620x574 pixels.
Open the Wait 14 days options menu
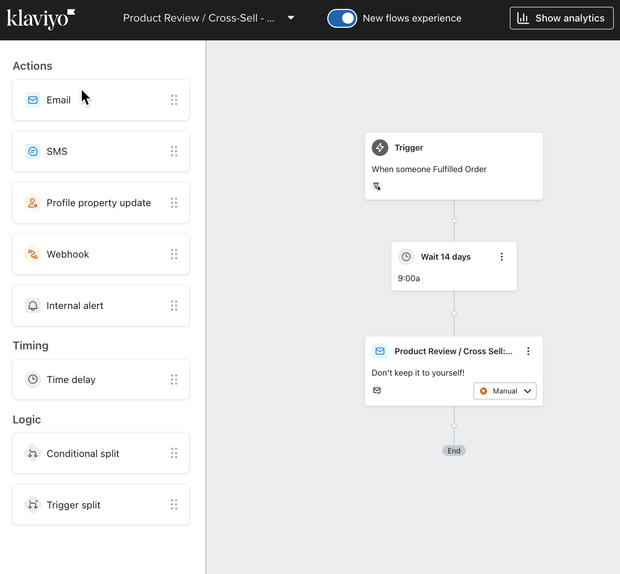(501, 257)
